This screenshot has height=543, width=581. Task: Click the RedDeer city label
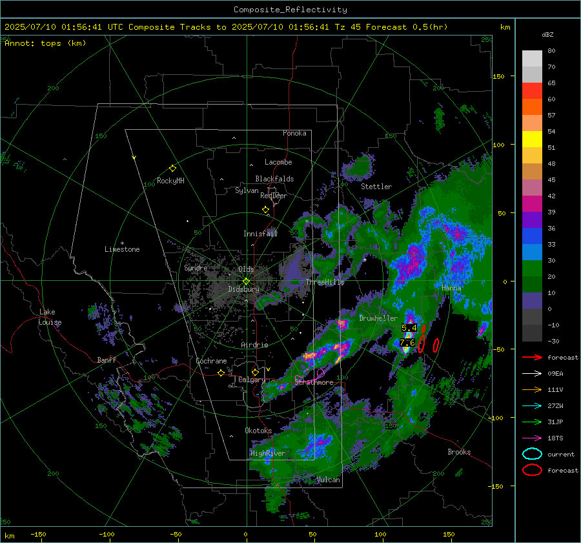[274, 196]
